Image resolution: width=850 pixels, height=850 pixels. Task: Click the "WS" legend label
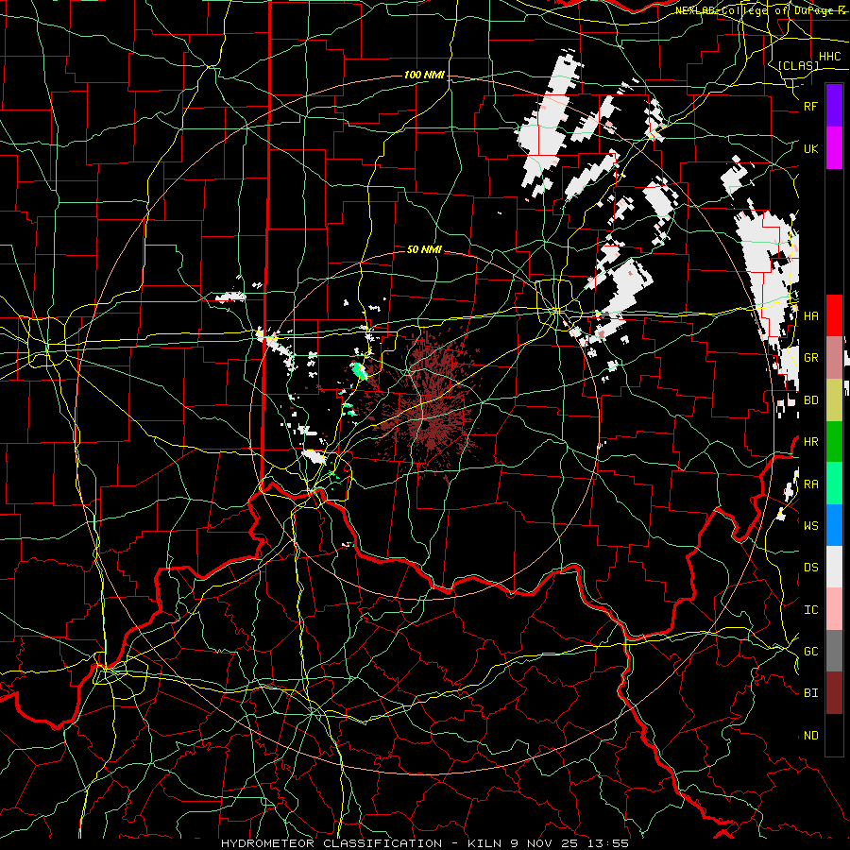click(810, 525)
